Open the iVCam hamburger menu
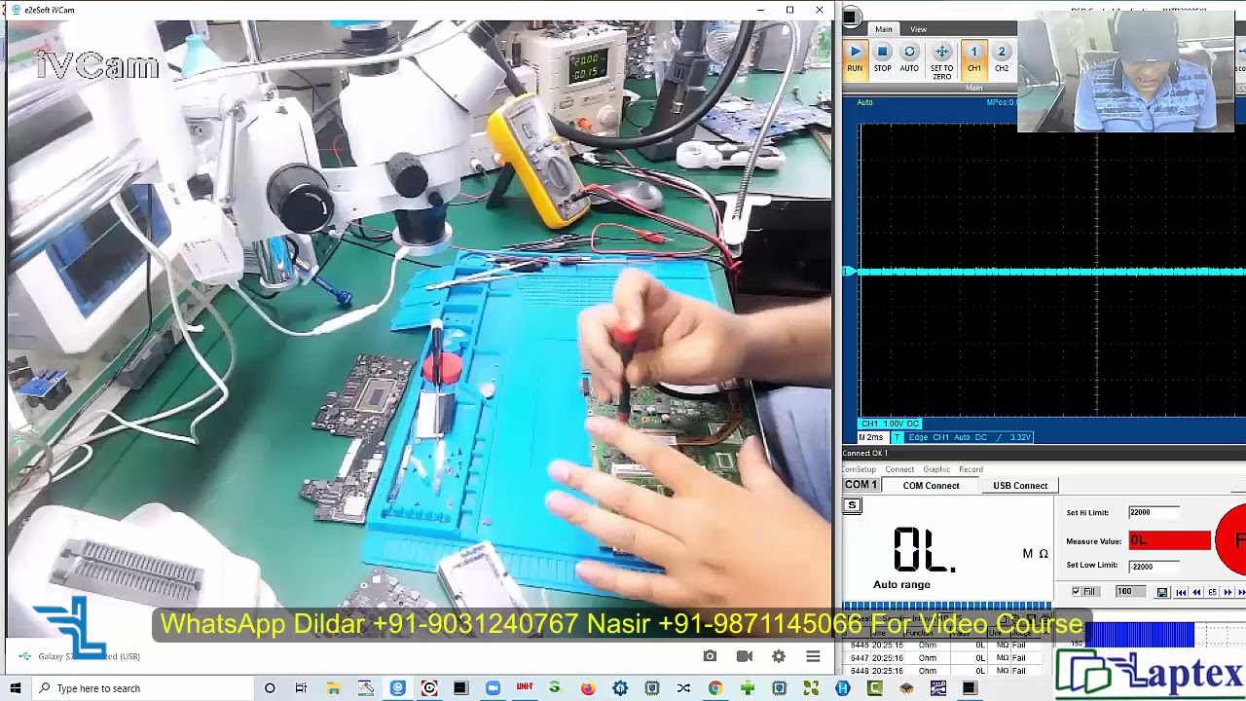This screenshot has height=701, width=1246. (x=813, y=656)
